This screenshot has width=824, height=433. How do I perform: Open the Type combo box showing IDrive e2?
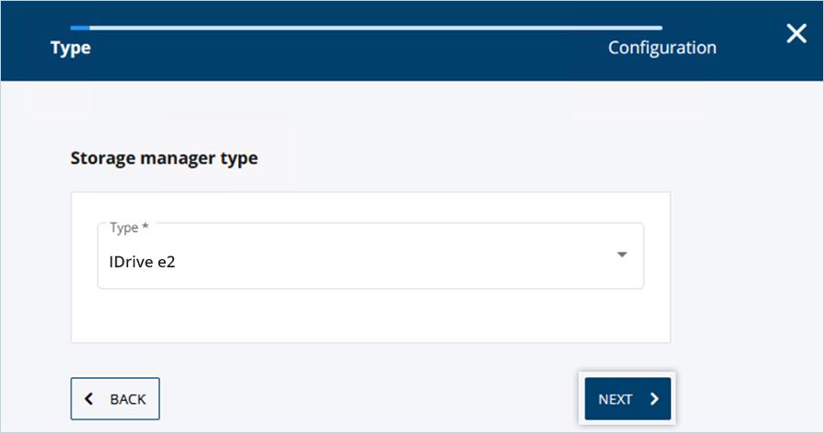pyautogui.click(x=370, y=256)
